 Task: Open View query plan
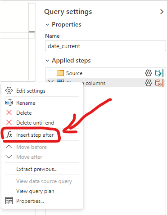pyautogui.click(x=42, y=191)
